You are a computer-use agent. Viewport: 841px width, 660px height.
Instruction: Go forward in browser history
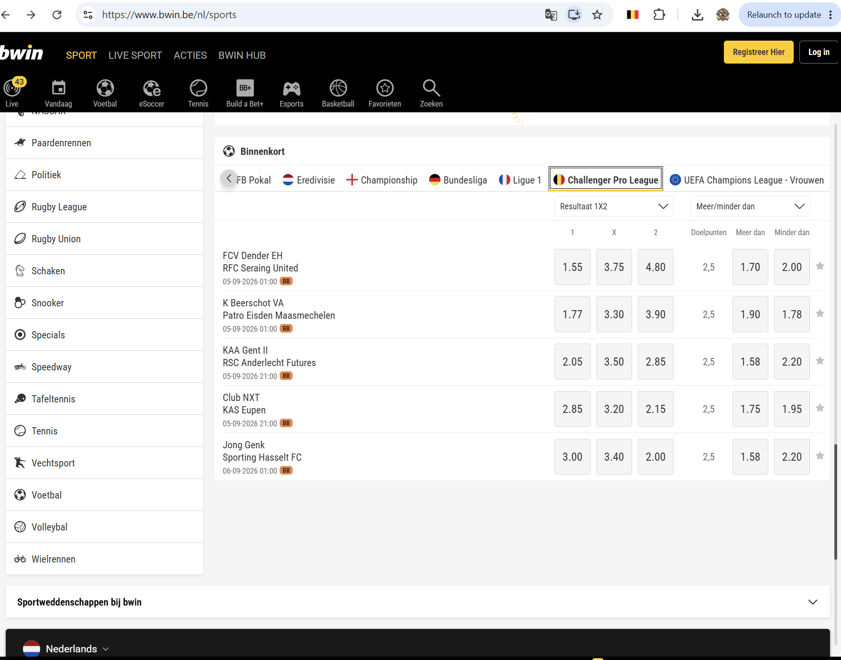coord(31,15)
